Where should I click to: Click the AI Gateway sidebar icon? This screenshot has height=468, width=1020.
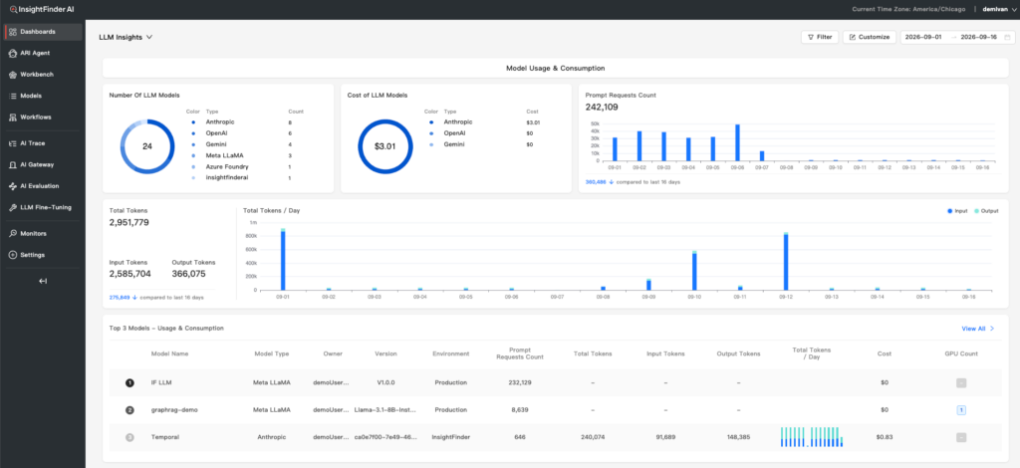13,165
